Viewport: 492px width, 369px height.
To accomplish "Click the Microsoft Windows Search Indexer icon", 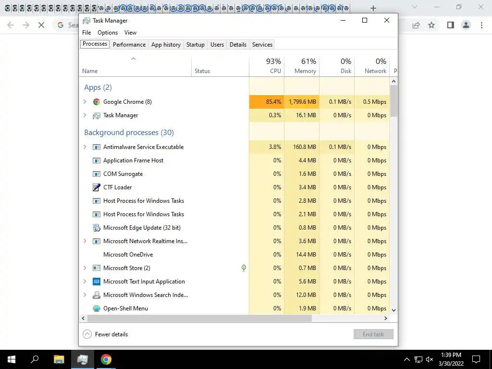I will [96, 295].
